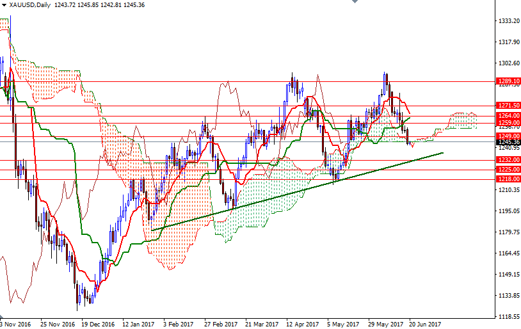Click the 1225.00 red price level tag

pos(508,169)
